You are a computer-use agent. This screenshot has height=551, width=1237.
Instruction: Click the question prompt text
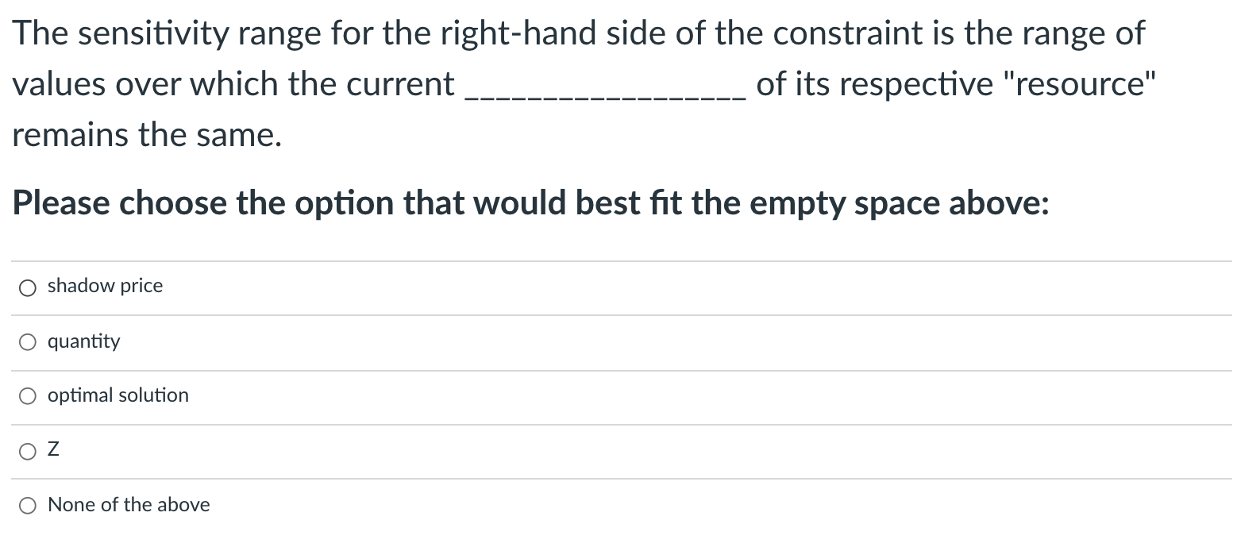pyautogui.click(x=530, y=203)
